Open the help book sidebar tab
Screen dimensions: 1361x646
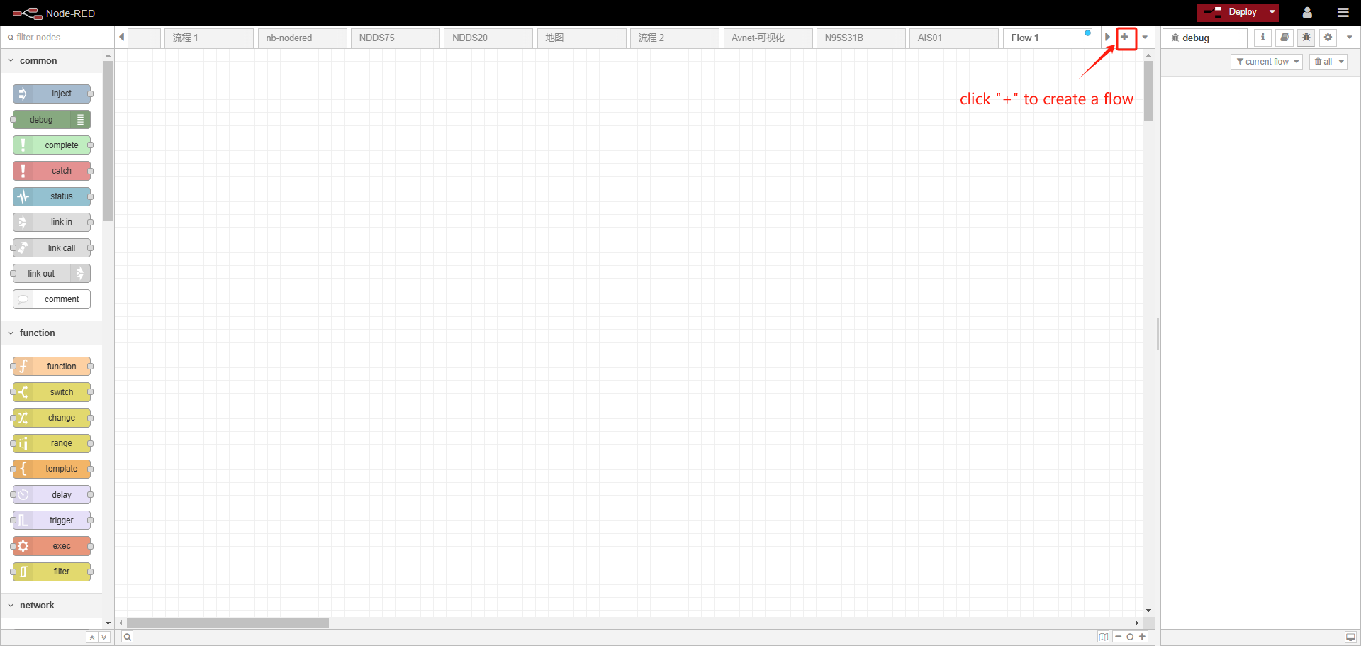(1284, 38)
